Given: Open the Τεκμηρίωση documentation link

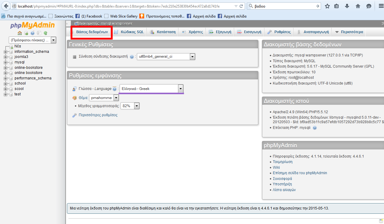Looking at the screenshot, I should pyautogui.click(x=283, y=162).
